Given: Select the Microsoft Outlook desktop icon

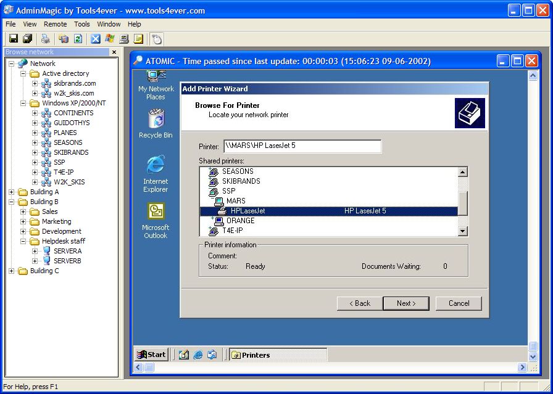Looking at the screenshot, I should 156,221.
